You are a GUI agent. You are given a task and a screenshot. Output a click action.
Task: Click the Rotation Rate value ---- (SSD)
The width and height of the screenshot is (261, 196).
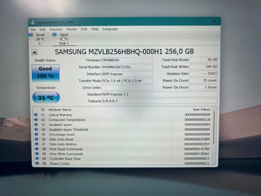pyautogui.click(x=203, y=73)
